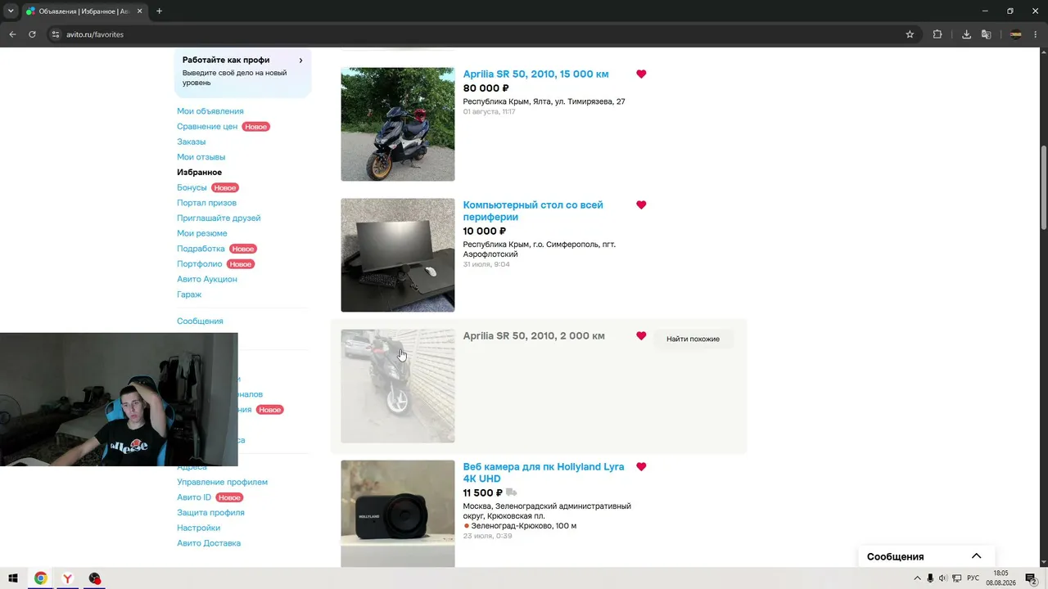Screen dimensions: 1048x589
Task: Open Сравнение цен in sidebar
Action: pyautogui.click(x=207, y=127)
